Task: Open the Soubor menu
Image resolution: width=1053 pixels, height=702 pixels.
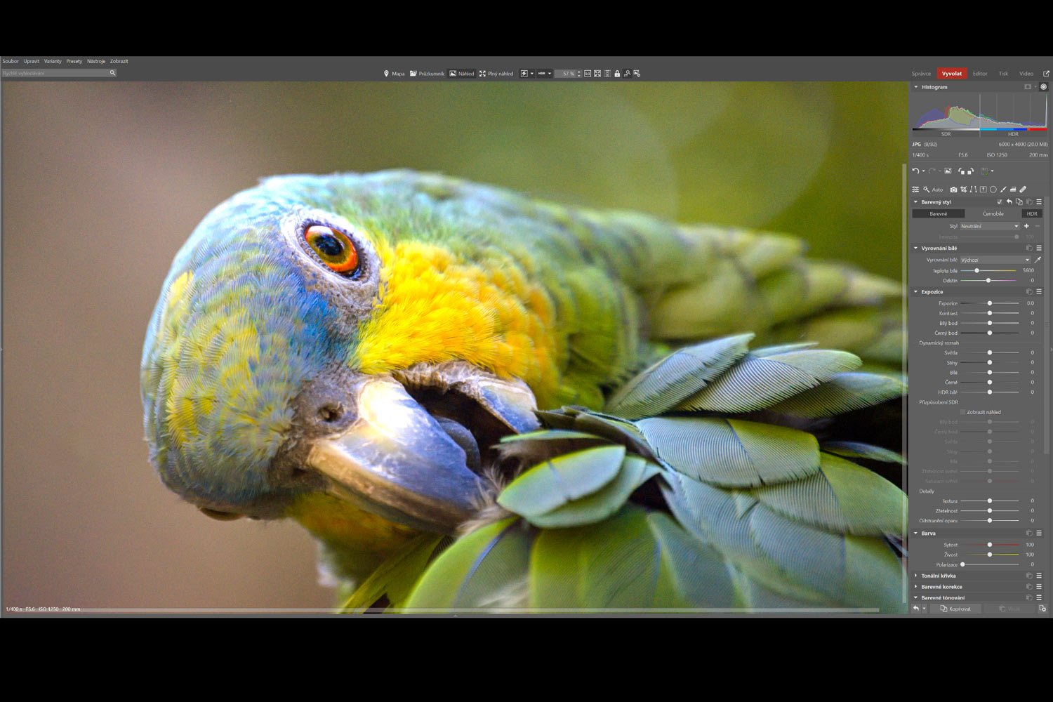Action: tap(11, 61)
